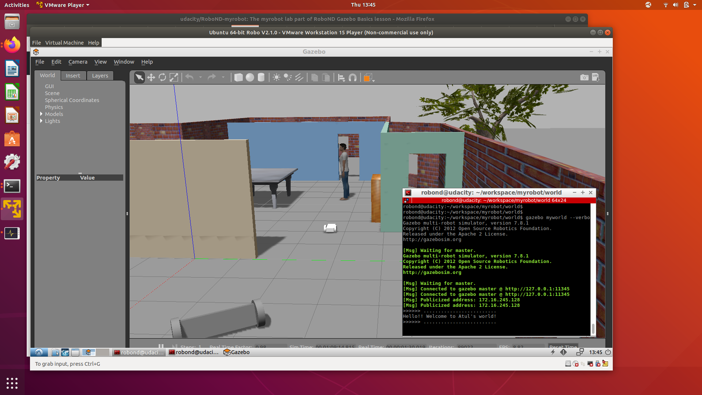Toggle snap mode magnet tool
Image resolution: width=702 pixels, height=395 pixels.
point(352,78)
